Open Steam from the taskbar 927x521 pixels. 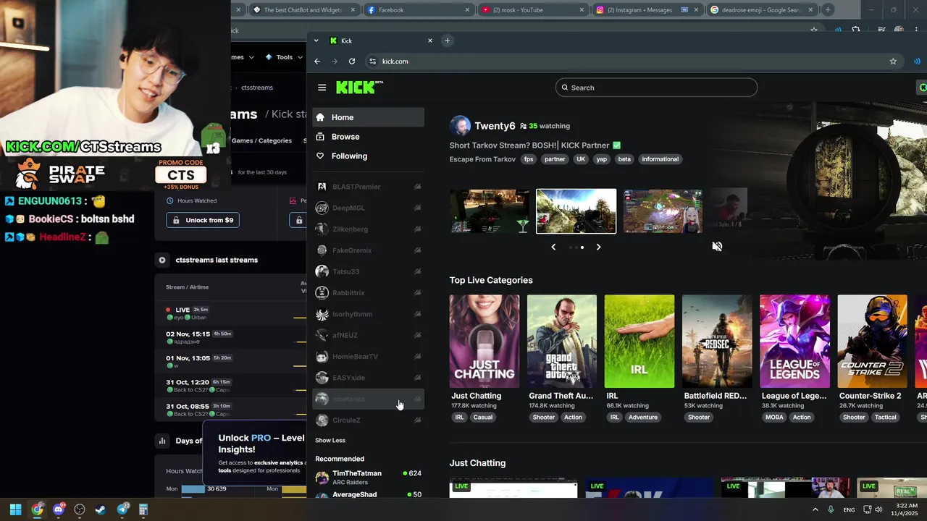[x=101, y=509]
